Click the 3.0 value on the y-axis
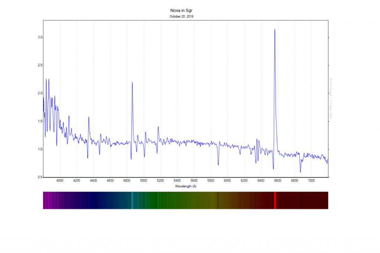The width and height of the screenshot is (380, 253). [40, 37]
